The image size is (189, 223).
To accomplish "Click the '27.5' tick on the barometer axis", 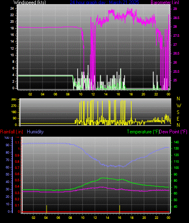I will tap(176, 36).
